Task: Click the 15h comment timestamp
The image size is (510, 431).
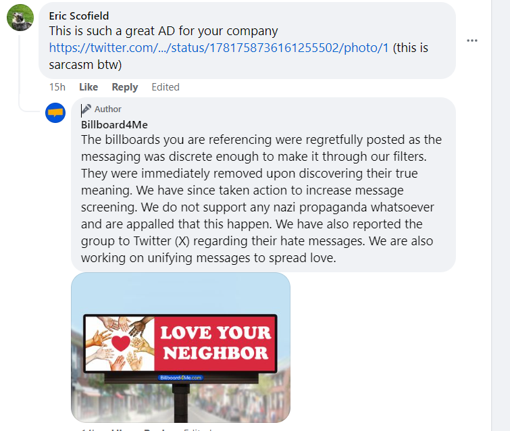Action: (57, 87)
